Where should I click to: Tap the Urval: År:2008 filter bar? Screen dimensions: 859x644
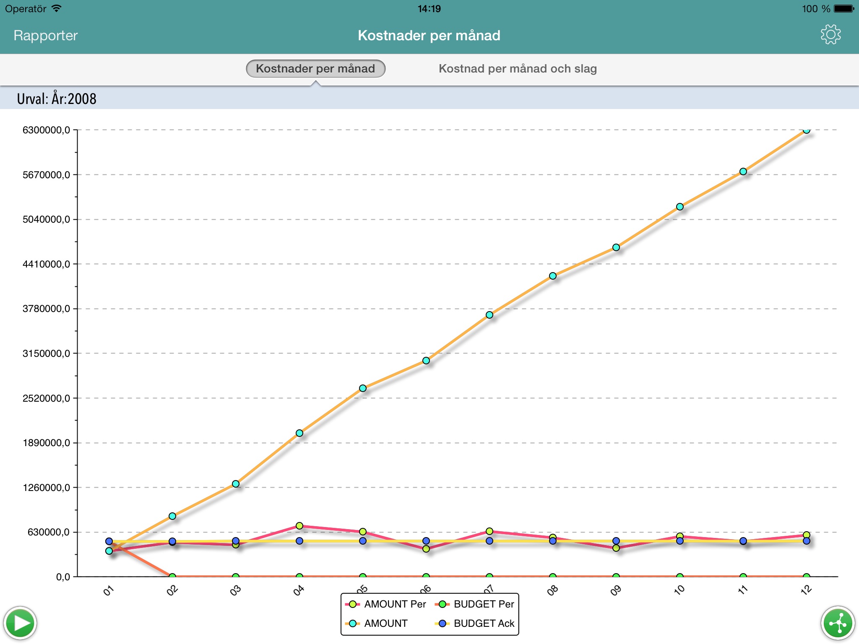click(x=429, y=99)
